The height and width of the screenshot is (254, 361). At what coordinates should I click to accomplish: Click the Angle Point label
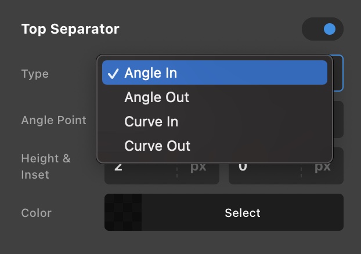[53, 120]
